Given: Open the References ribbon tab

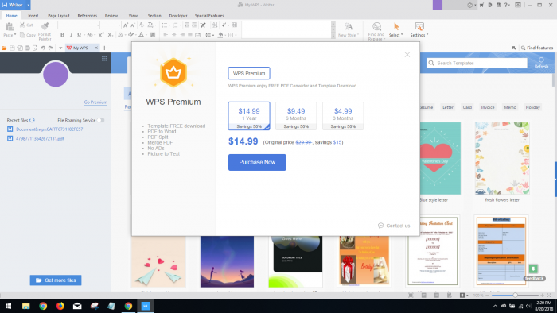Looking at the screenshot, I should [x=87, y=16].
